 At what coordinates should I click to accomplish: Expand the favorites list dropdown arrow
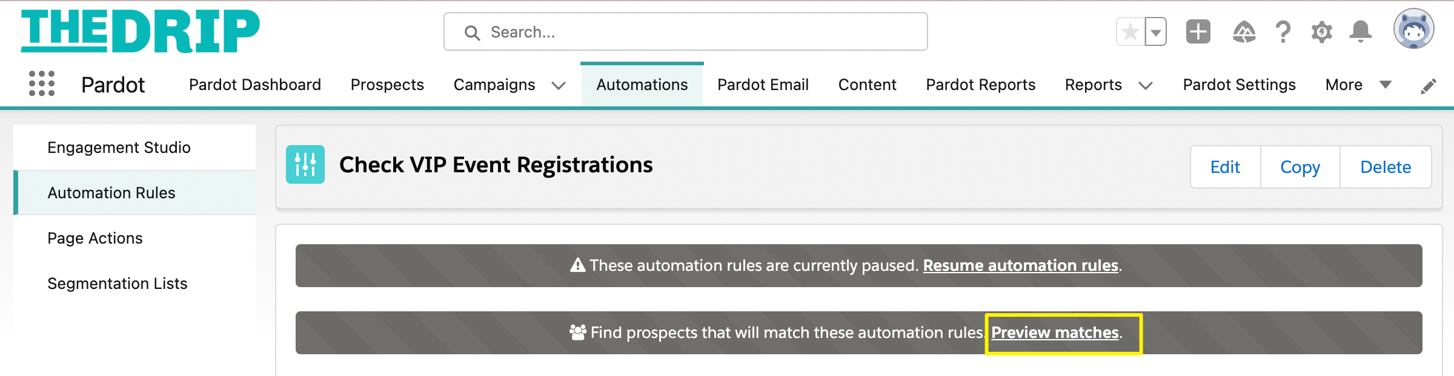pyautogui.click(x=1156, y=31)
